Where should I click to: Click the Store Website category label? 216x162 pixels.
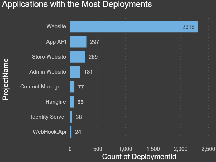tap(49, 57)
